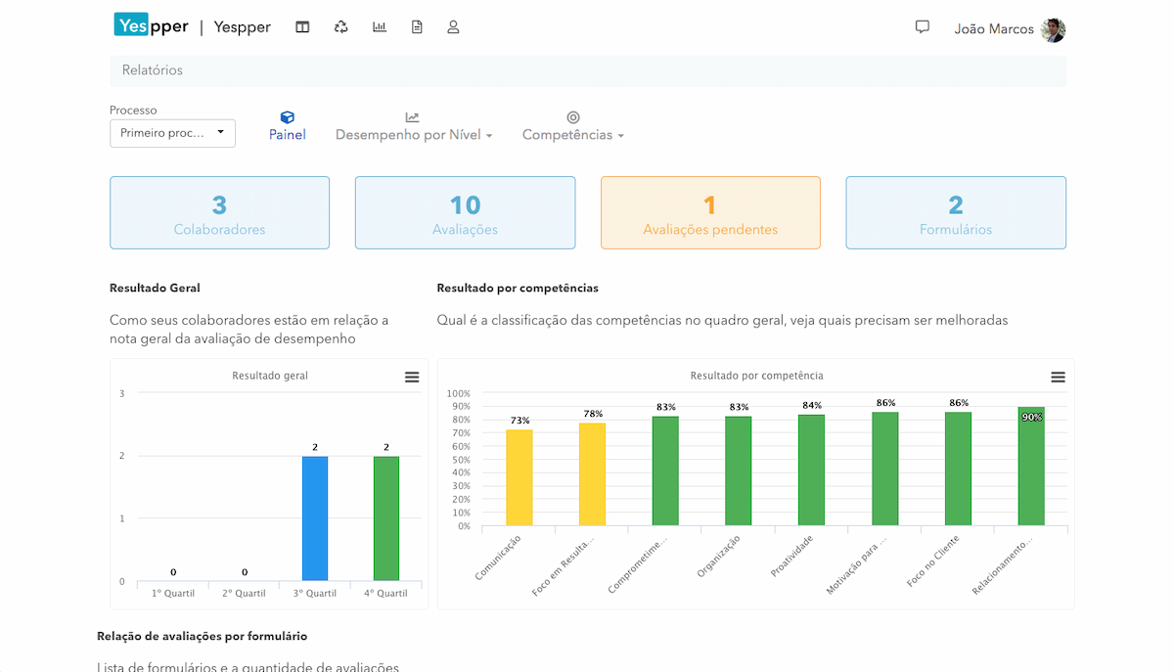Open the bar chart reports icon
The height and width of the screenshot is (672, 1174).
[380, 27]
